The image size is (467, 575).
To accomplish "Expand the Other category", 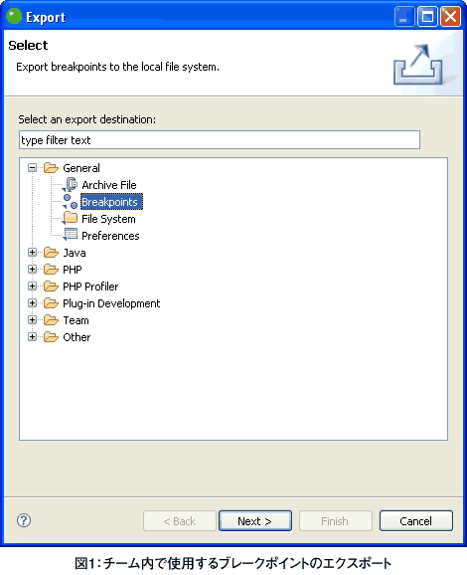I will (32, 336).
